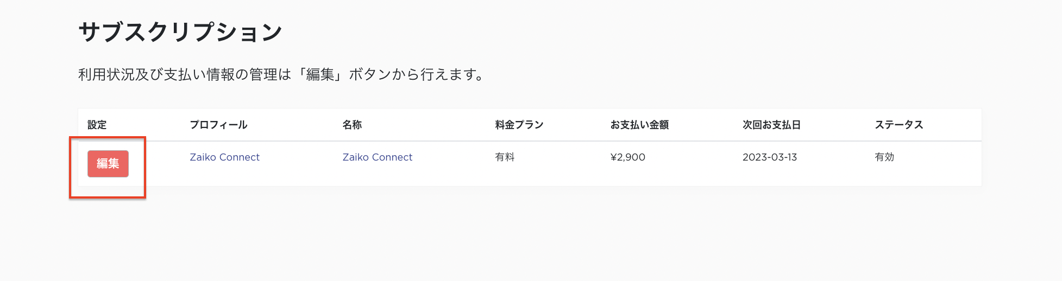Click the 管理 word in the description
Screen dimensions: 1062x281
tap(263, 74)
